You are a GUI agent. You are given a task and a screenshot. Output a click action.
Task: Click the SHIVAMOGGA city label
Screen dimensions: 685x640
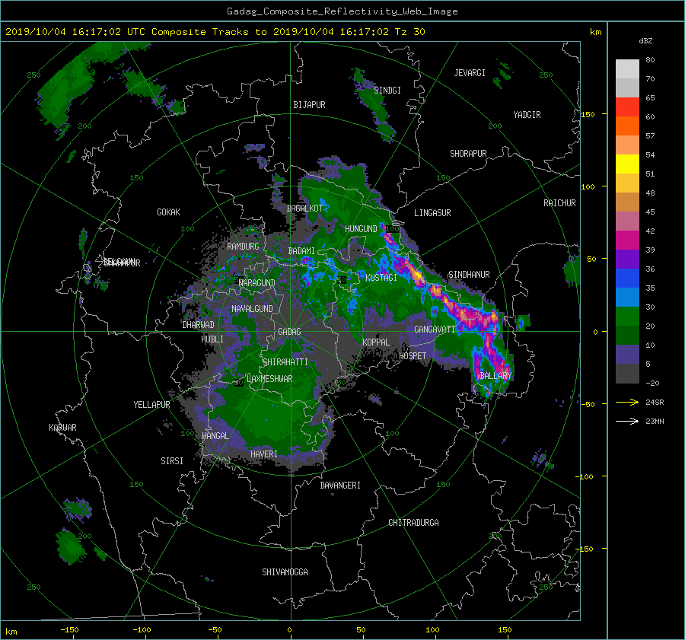(285, 572)
